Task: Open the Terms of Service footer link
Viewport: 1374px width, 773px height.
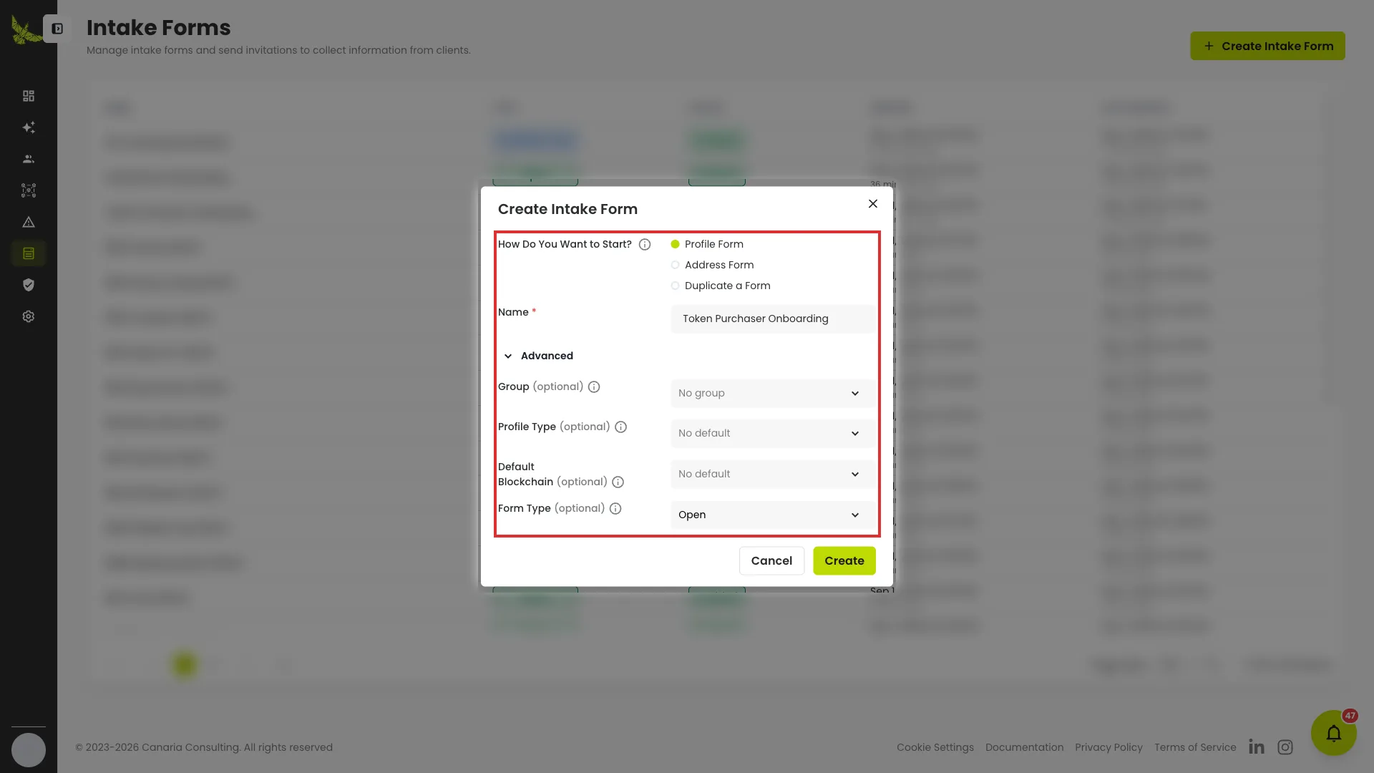Action: 1195,747
